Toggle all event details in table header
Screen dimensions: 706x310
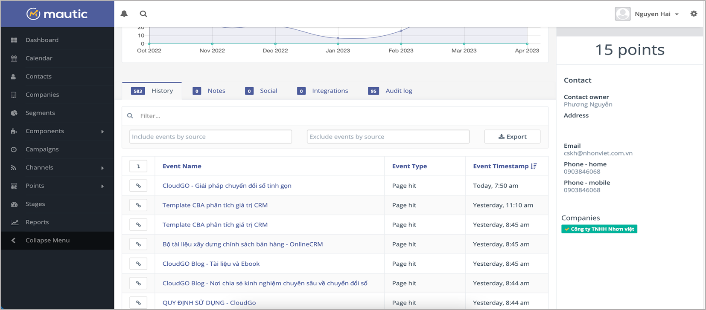(x=138, y=166)
